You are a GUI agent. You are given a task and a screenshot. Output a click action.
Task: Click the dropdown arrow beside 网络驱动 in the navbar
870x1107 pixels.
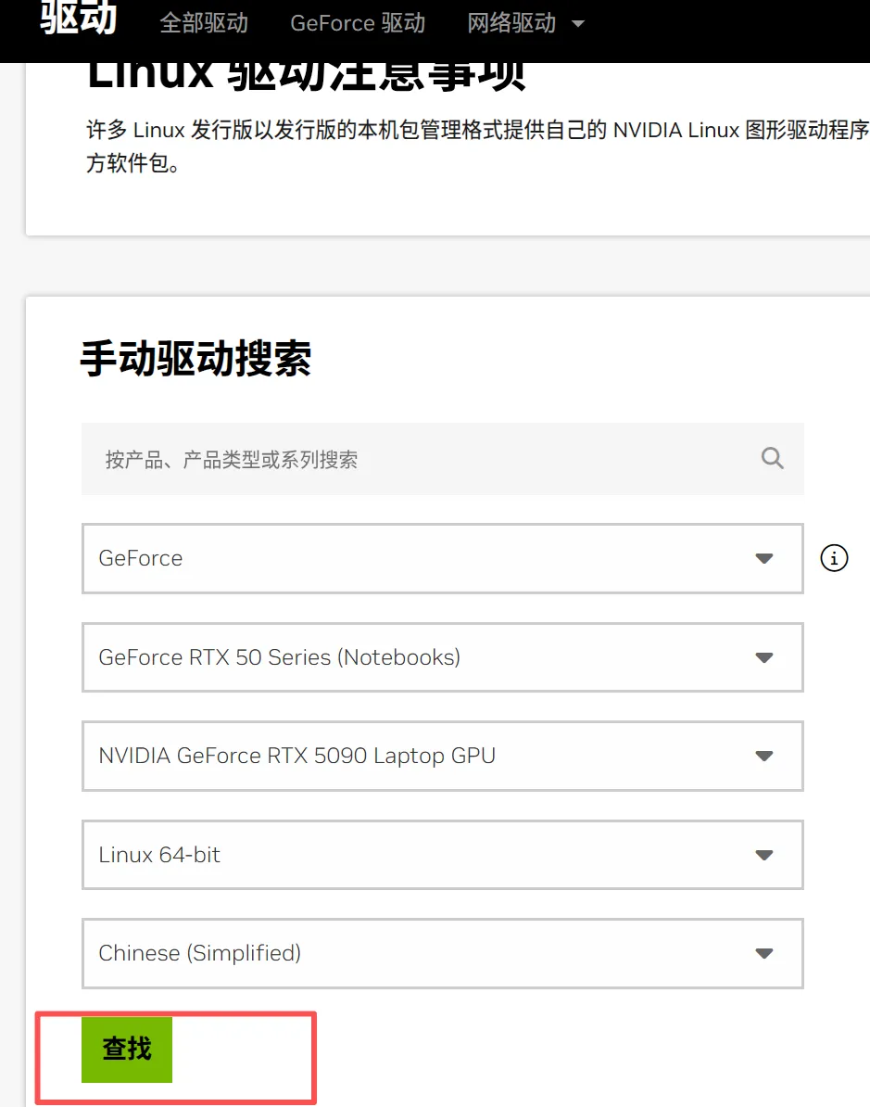(576, 23)
